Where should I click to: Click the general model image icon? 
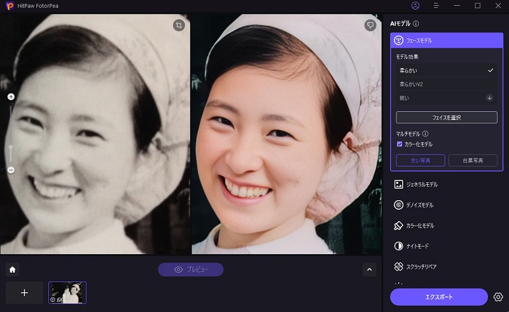point(398,184)
